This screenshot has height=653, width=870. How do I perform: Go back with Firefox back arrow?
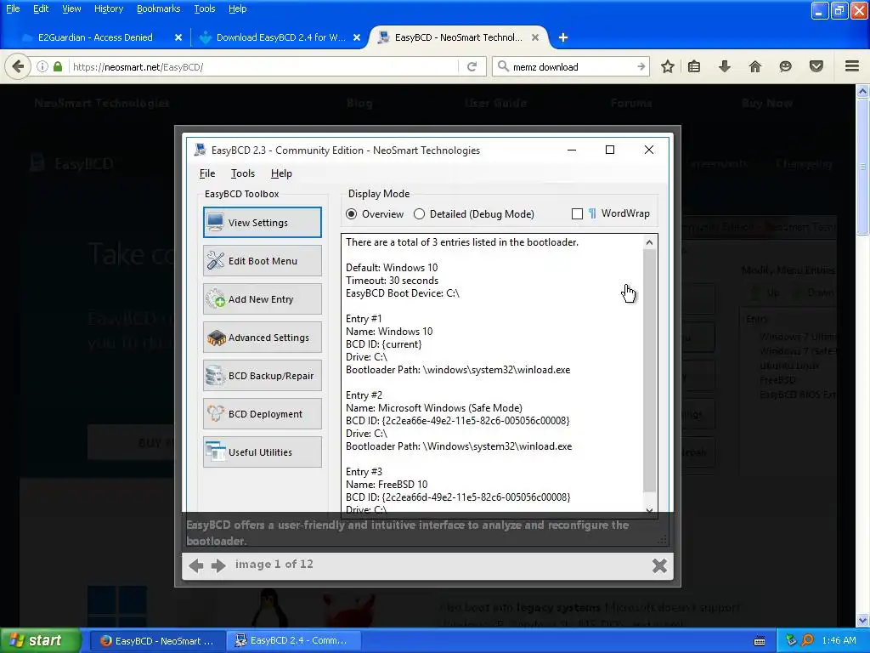tap(18, 67)
